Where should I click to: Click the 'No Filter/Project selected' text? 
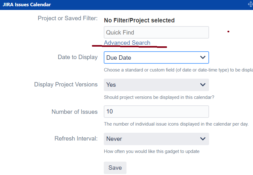click(x=139, y=20)
